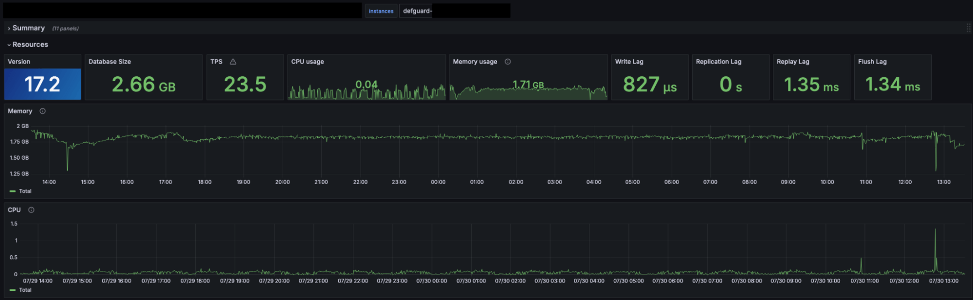The width and height of the screenshot is (973, 300).
Task: Toggle the Total series in CPU legend
Action: 25,290
